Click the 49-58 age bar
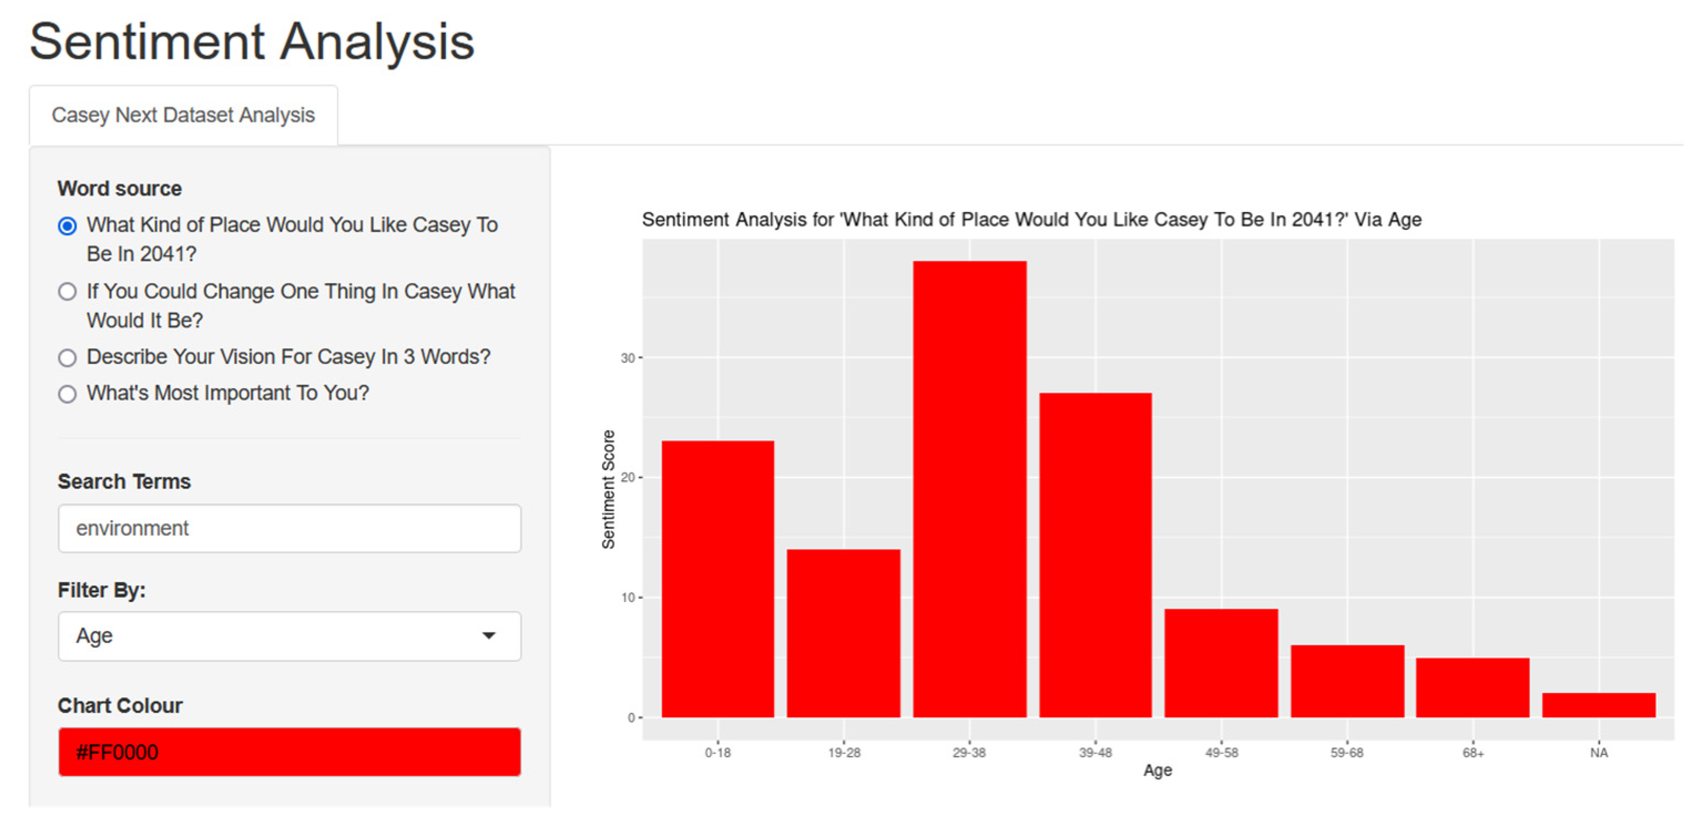The image size is (1698, 822). 1221,663
